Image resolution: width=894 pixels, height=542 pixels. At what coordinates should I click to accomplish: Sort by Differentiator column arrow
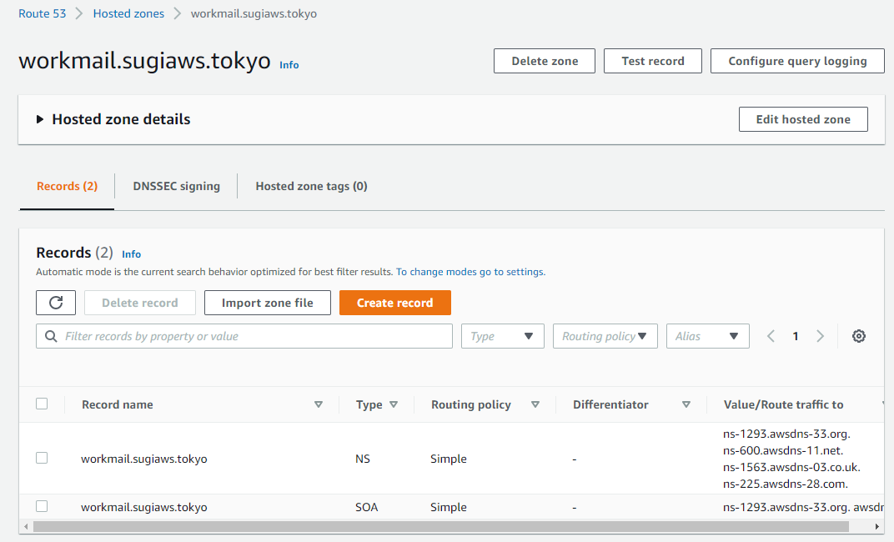coord(686,404)
